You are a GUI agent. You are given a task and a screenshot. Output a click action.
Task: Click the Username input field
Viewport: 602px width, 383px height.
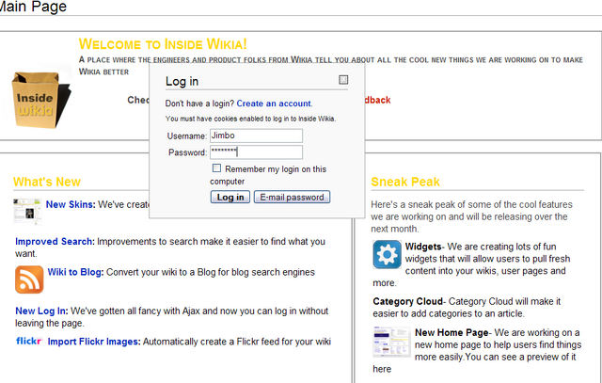[256, 136]
